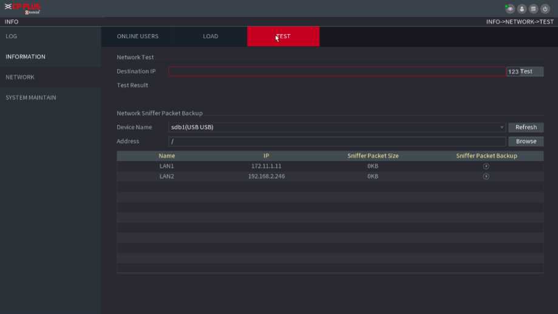The width and height of the screenshot is (558, 314).
Task: Switch to the Online Users tab
Action: (138, 36)
